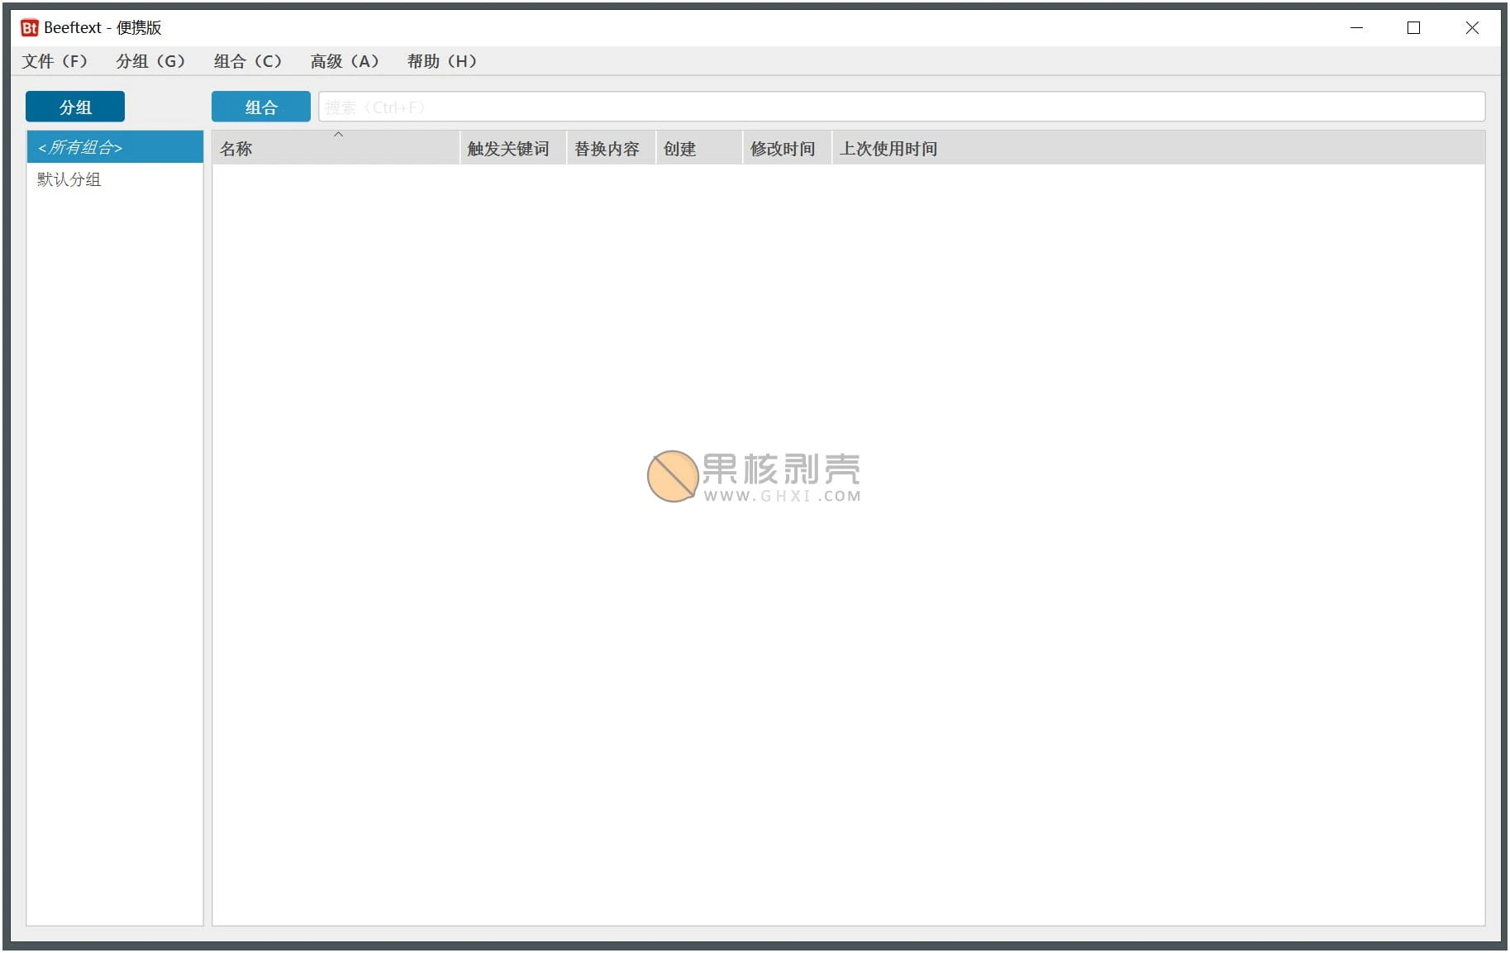This screenshot has height=953, width=1510.
Task: Select <所有组合> in the group list
Action: click(114, 148)
